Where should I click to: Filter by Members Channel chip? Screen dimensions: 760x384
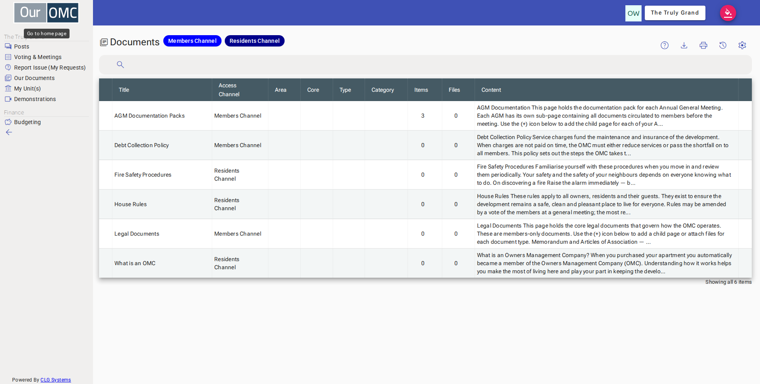point(192,41)
